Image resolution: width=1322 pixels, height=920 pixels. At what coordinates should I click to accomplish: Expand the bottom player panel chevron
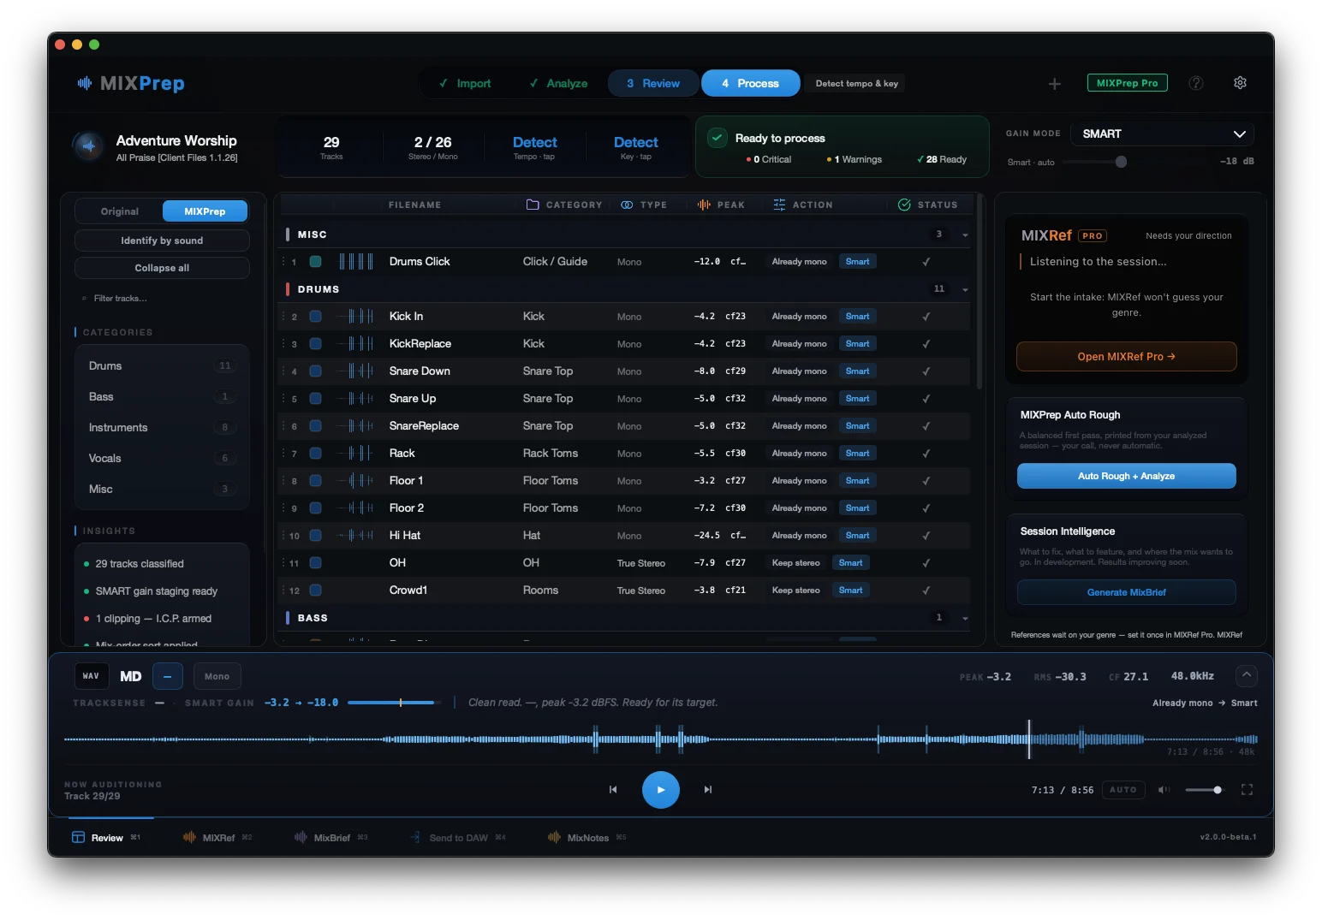(x=1247, y=675)
